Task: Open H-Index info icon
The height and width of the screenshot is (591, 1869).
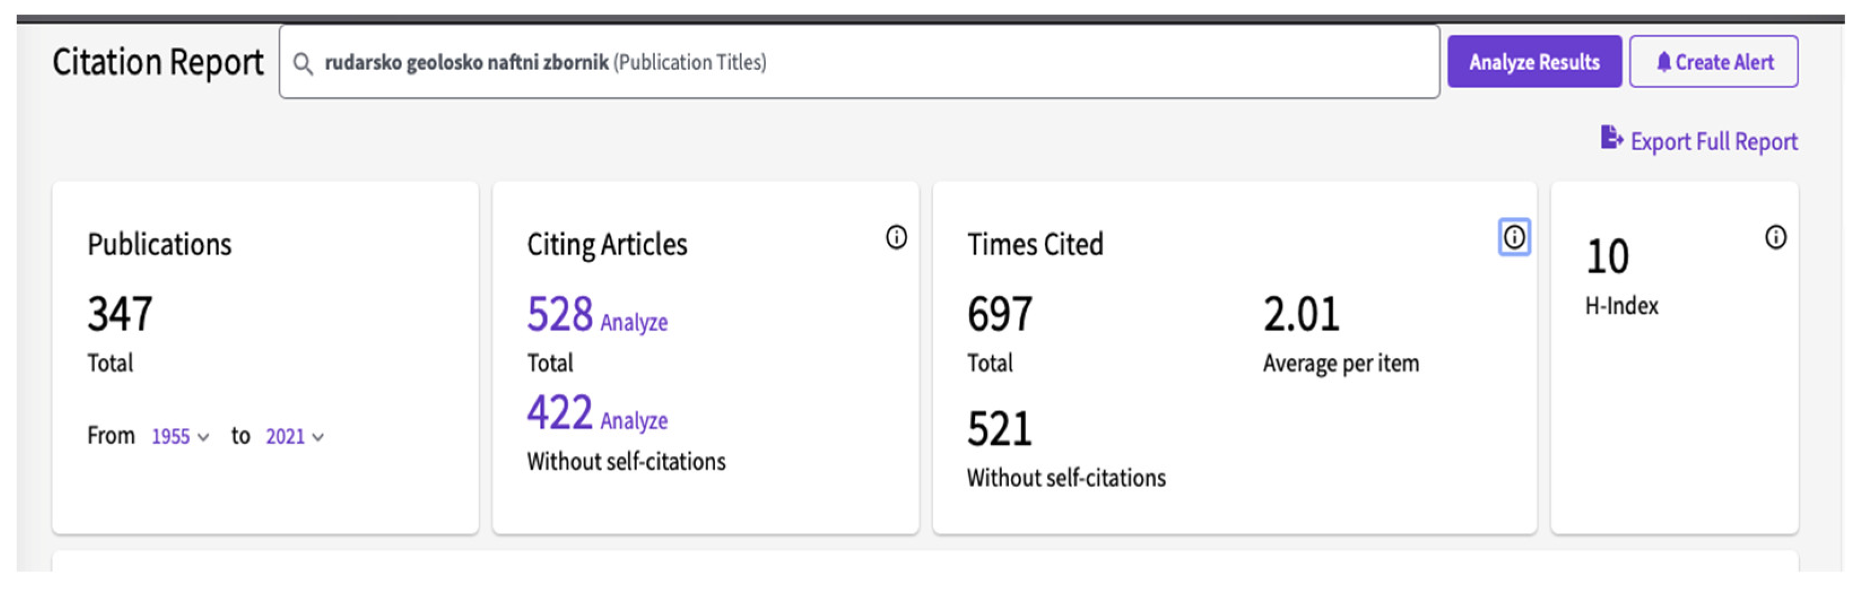Action: (x=1775, y=237)
